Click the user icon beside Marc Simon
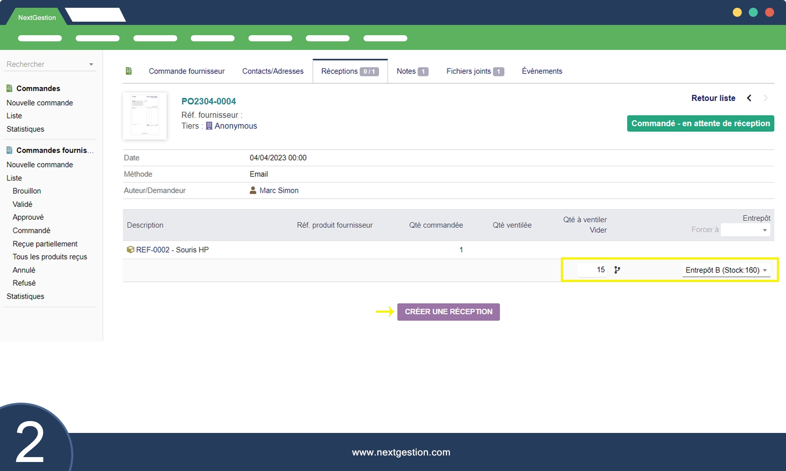The width and height of the screenshot is (786, 471). [253, 190]
